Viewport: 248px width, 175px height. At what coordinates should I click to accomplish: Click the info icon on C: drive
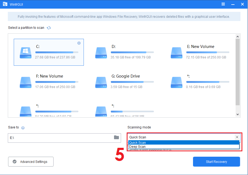click(x=79, y=43)
